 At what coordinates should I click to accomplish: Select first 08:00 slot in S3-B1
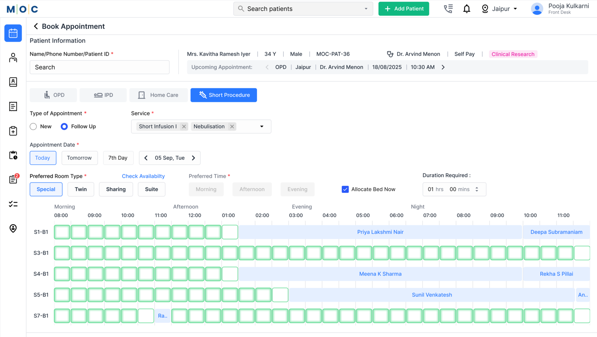(x=62, y=253)
